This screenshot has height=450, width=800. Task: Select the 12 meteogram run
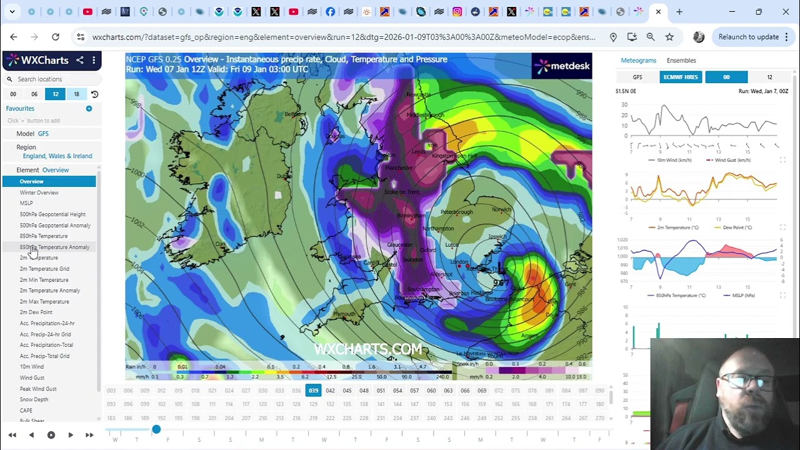(x=769, y=77)
